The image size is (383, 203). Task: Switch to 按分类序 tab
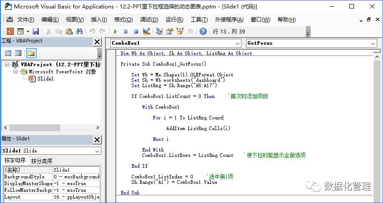click(x=42, y=161)
